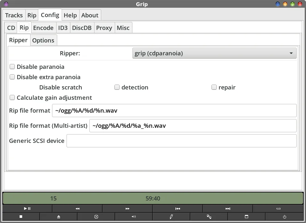Click the fast-forward button
The width and height of the screenshot is (306, 223).
tap(127, 209)
